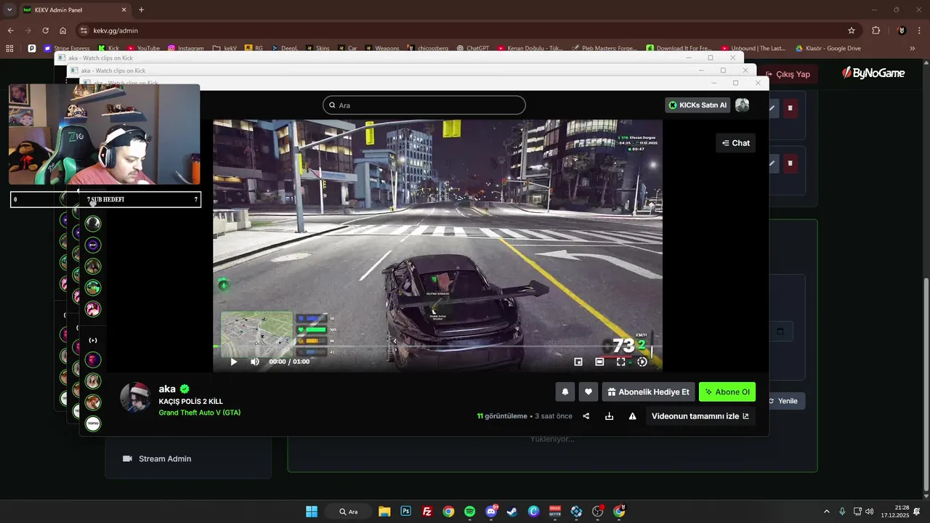Open Steam from the taskbar
Viewport: 930px width, 523px height.
(512, 511)
